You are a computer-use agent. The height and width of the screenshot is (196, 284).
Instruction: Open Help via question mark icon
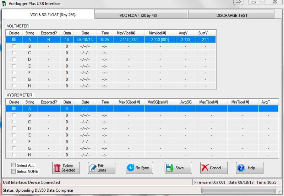[x=241, y=168]
